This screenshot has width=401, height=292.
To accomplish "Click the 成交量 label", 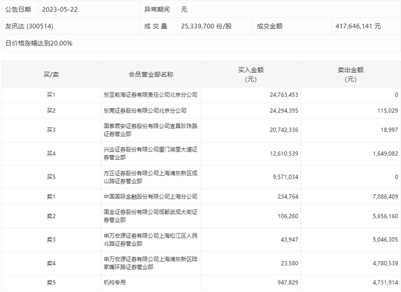I will [156, 26].
